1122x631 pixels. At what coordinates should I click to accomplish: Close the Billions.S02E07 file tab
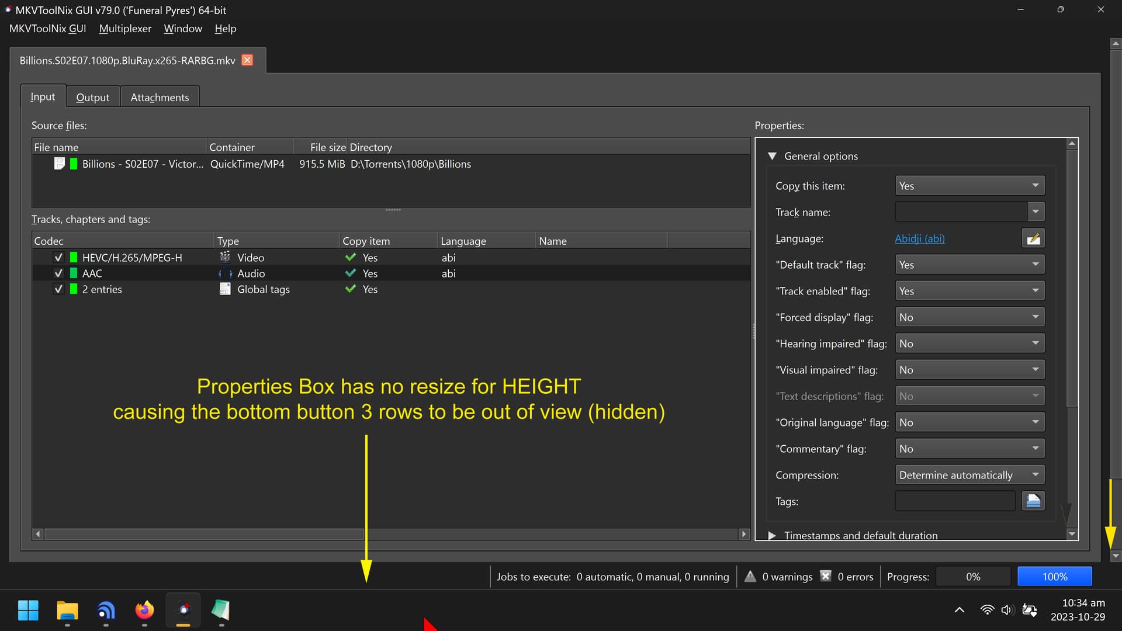pyautogui.click(x=247, y=60)
